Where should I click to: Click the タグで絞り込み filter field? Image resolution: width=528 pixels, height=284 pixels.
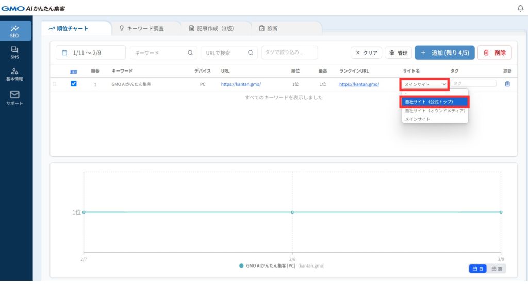(x=289, y=52)
